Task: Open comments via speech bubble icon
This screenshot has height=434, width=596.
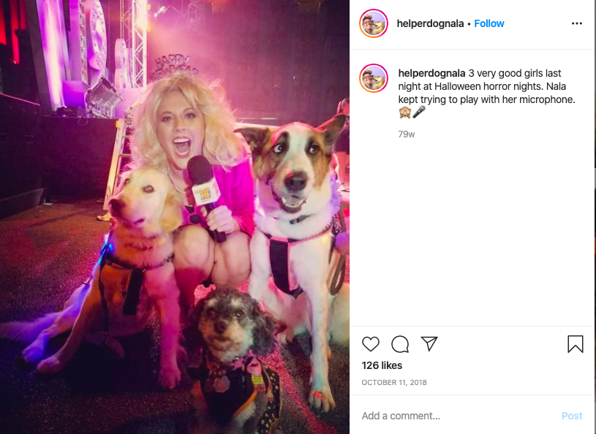Action: [x=400, y=344]
